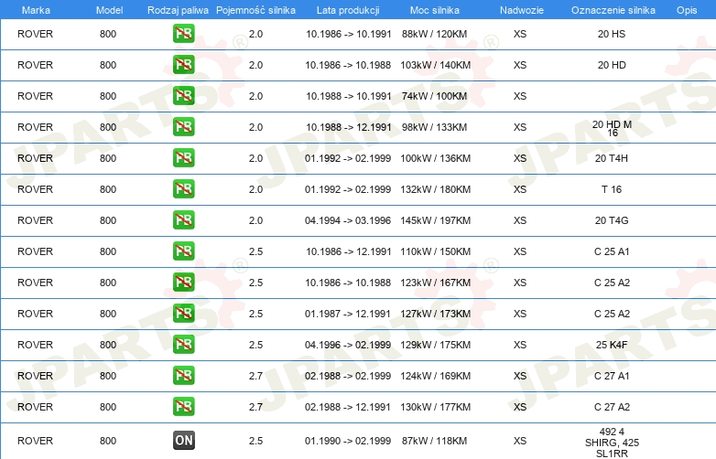
Task: Click petrol icon in 127kW / 173KM row
Action: (183, 313)
